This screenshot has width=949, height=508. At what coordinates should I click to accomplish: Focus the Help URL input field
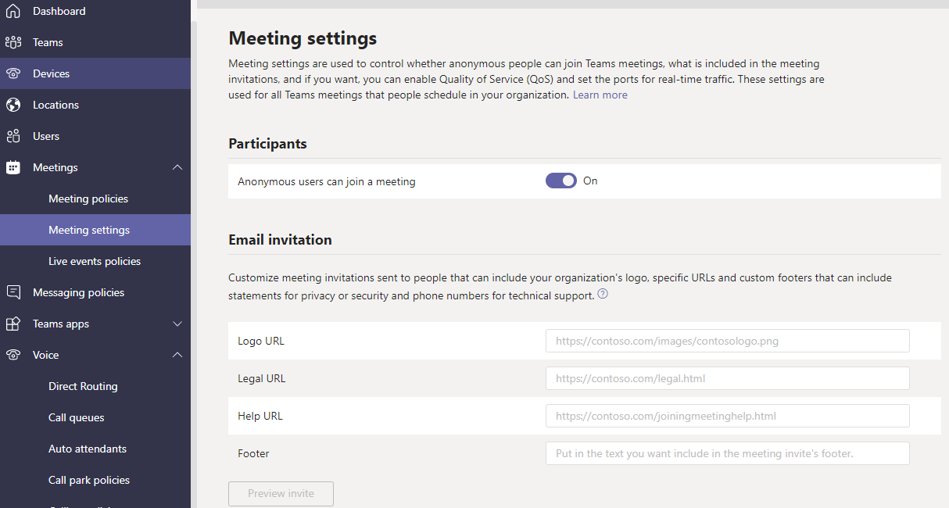coord(728,416)
